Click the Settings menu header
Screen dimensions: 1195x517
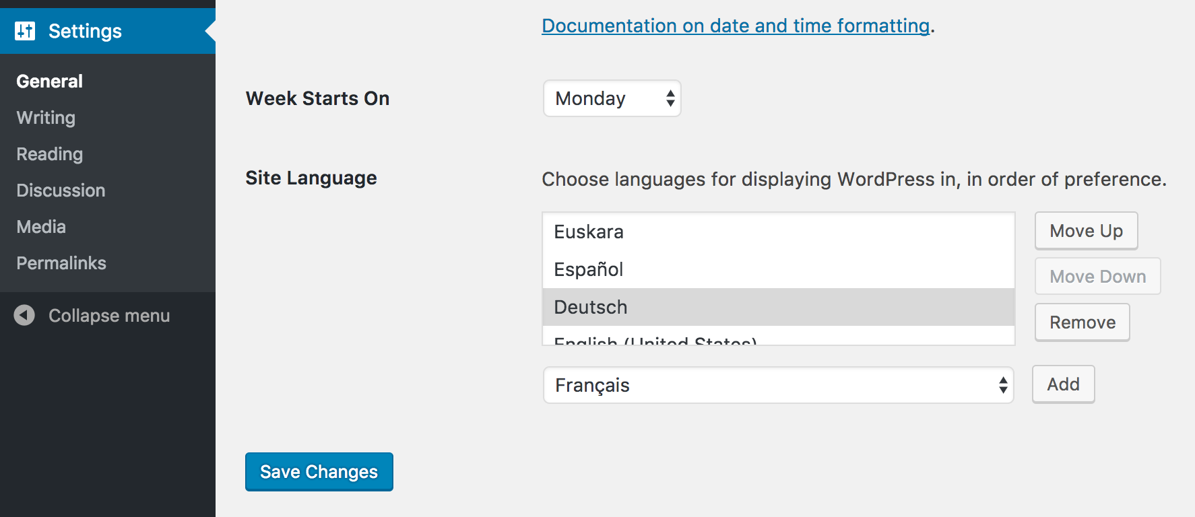click(85, 31)
